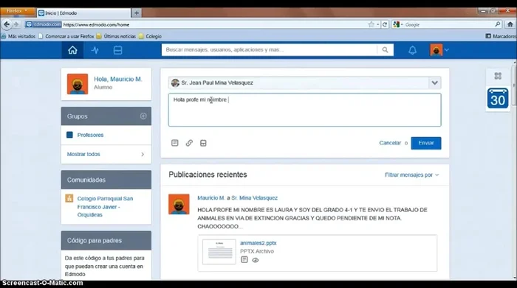Click the edmodo.com site identity badge
This screenshot has width=517, height=288.
pos(43,24)
